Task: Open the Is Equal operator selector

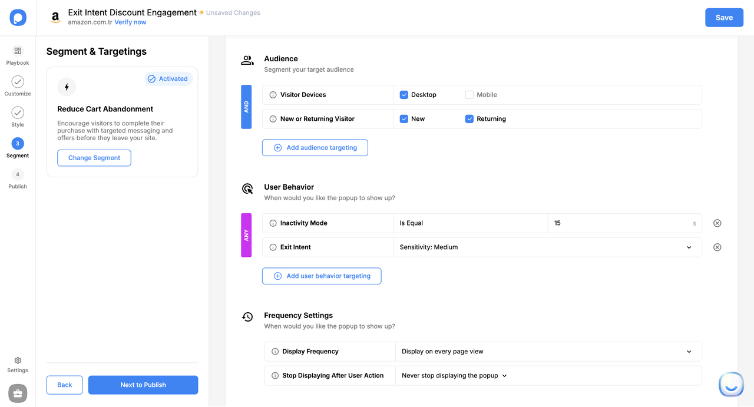Action: tap(470, 223)
